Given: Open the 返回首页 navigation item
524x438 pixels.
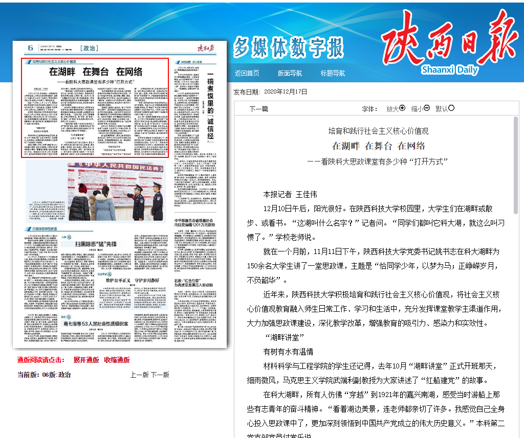Looking at the screenshot, I should (x=247, y=73).
